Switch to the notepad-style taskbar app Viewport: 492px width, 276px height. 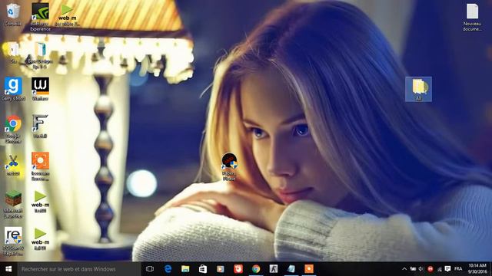click(291, 269)
